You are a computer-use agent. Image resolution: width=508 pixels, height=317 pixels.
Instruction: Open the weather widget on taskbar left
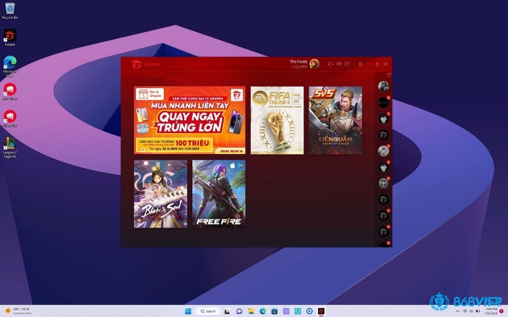point(18,311)
